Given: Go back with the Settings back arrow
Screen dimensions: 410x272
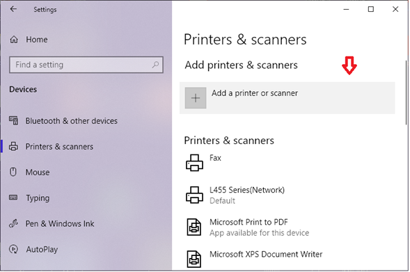Looking at the screenshot, I should click(13, 9).
